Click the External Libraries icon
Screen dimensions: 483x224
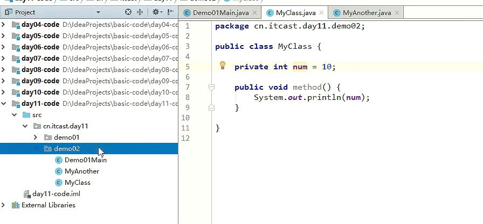(16, 205)
